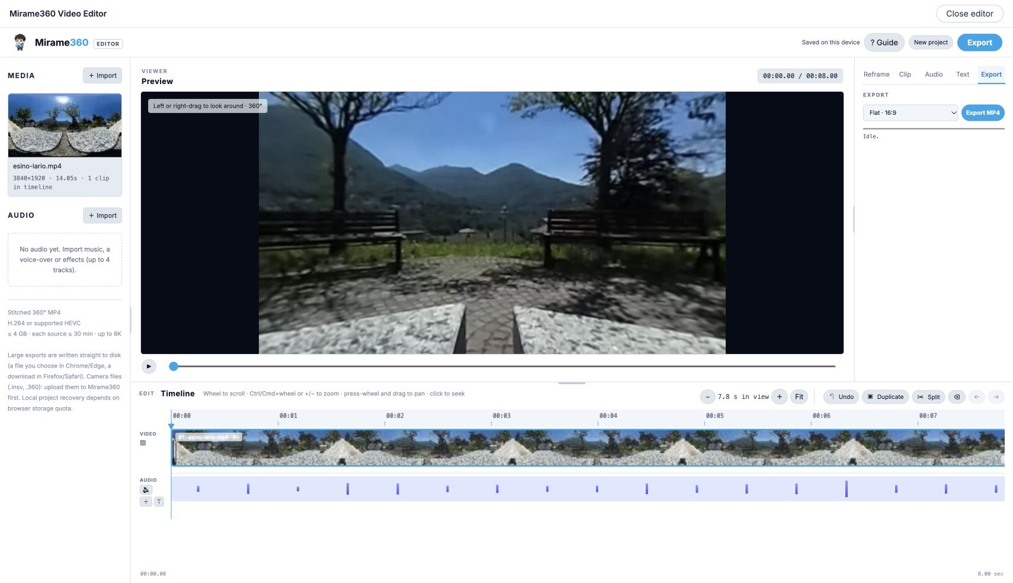Play the preview video
The height and width of the screenshot is (583, 1013).
click(149, 366)
